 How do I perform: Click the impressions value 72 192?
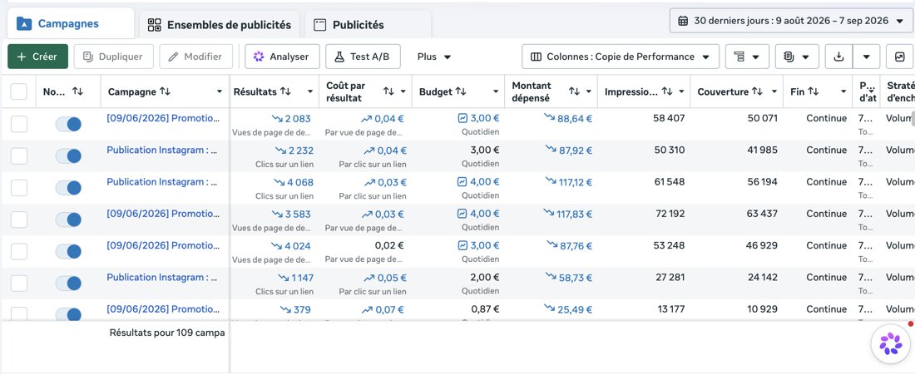[x=670, y=214]
